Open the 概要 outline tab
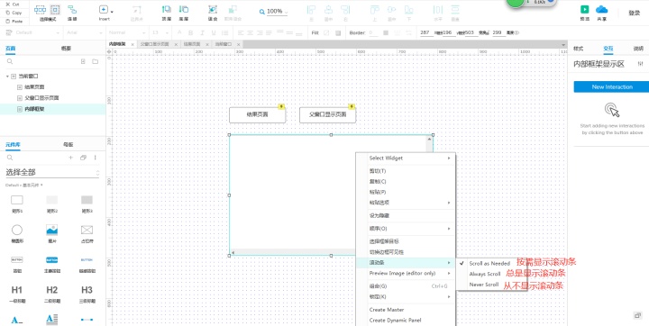Viewport: 649px width, 326px height. coord(66,49)
